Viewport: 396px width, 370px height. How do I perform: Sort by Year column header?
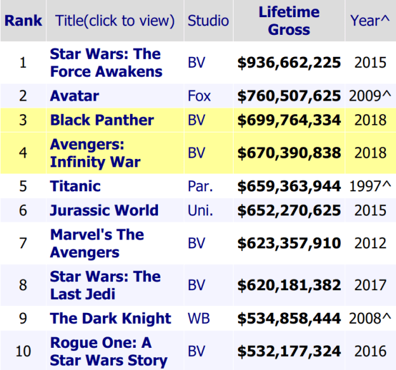click(370, 21)
